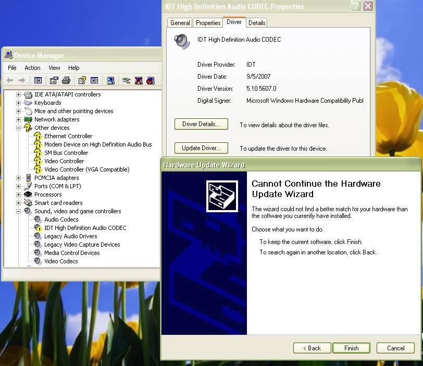Click the Back button in the wizard
The height and width of the screenshot is (366, 423).
point(312,348)
